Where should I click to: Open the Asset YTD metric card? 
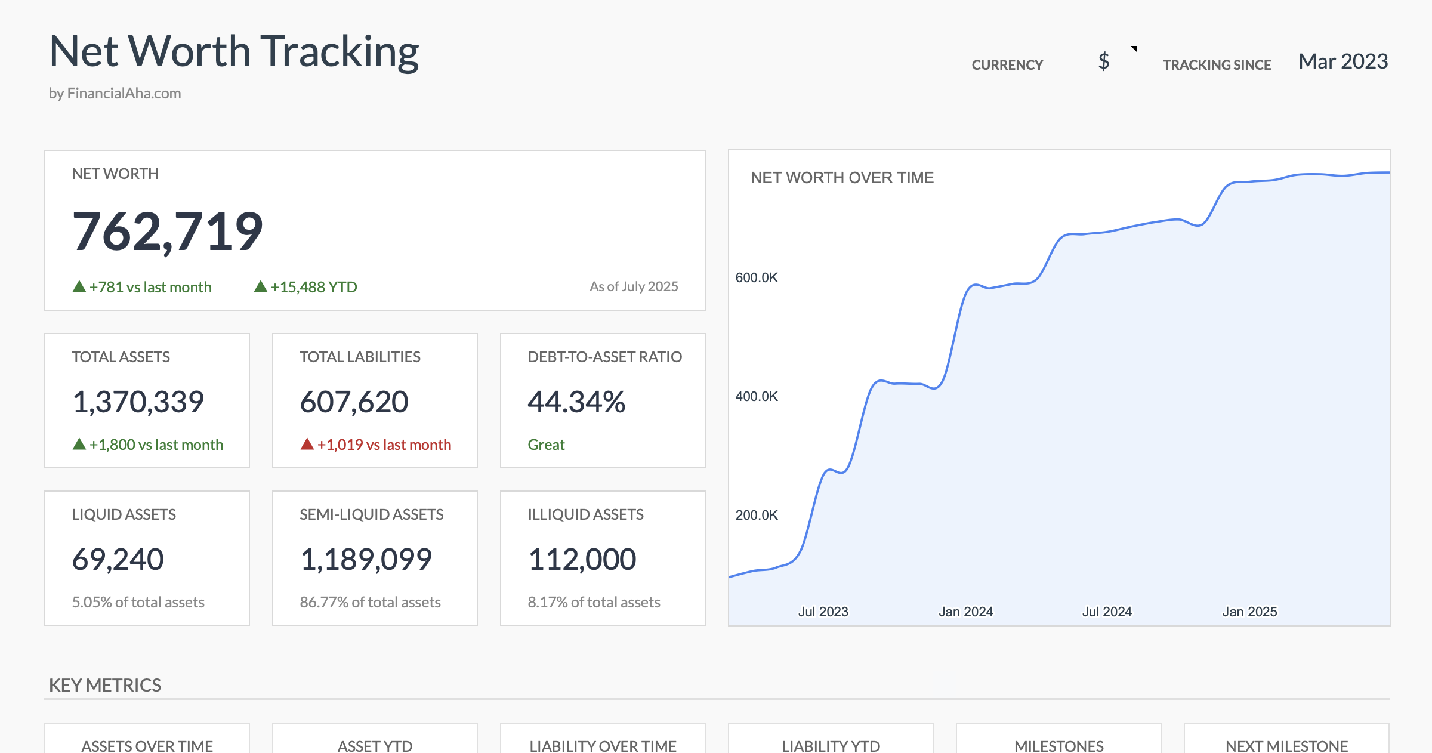375,745
